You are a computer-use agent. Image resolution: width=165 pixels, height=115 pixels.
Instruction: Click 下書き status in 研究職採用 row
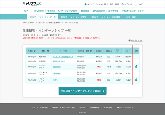click(109, 67)
